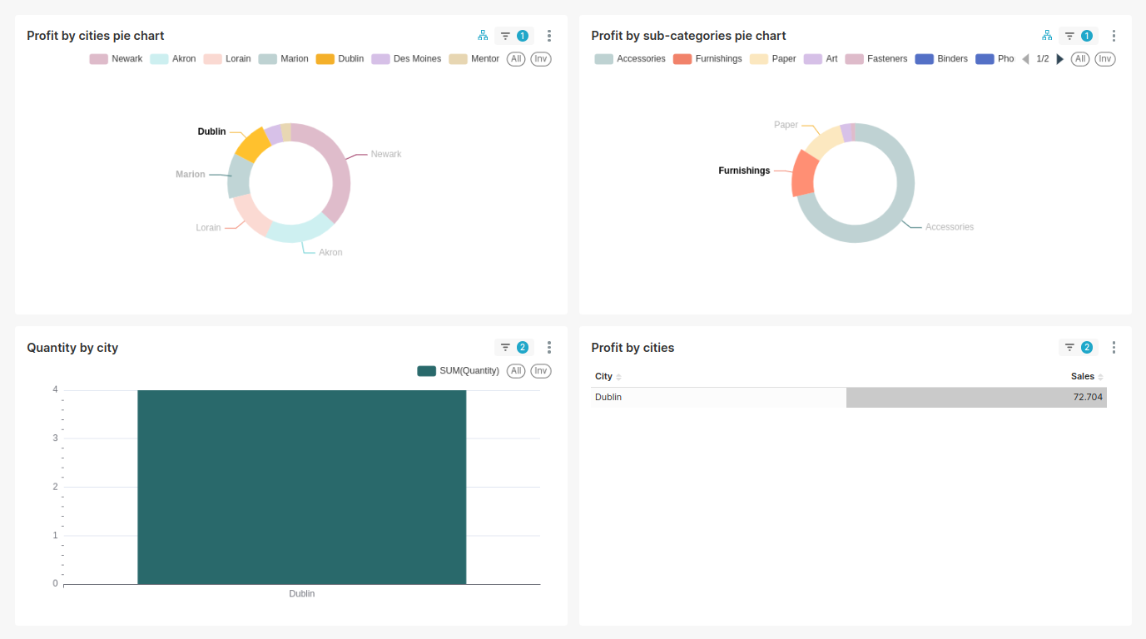Sort table by City column
The image size is (1146, 639).
click(608, 377)
